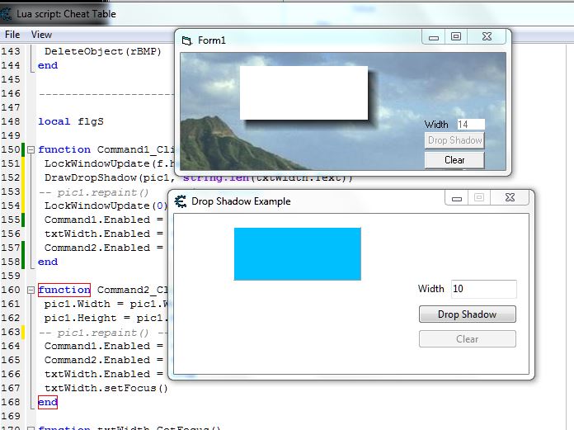The width and height of the screenshot is (574, 430).
Task: Click the blue rectangle picture box
Action: [x=297, y=253]
